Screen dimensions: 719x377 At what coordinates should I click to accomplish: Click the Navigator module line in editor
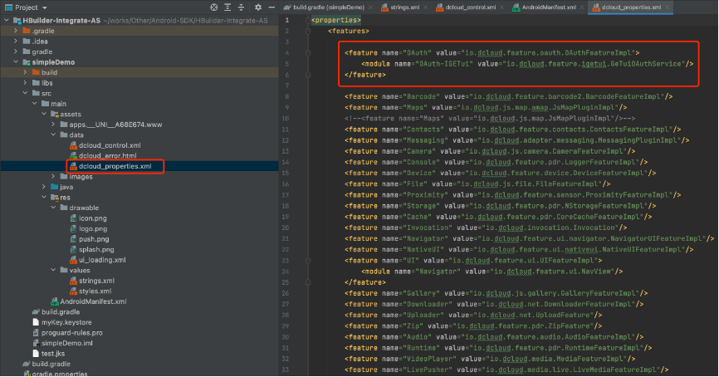(492, 272)
